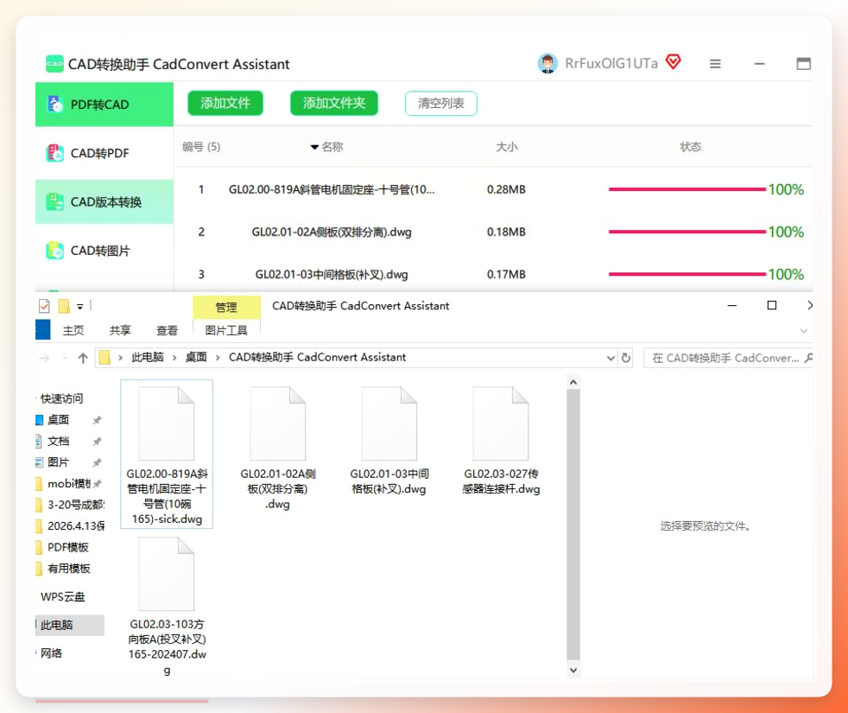Refresh the Explorer folder view
The height and width of the screenshot is (713, 848).
point(626,358)
